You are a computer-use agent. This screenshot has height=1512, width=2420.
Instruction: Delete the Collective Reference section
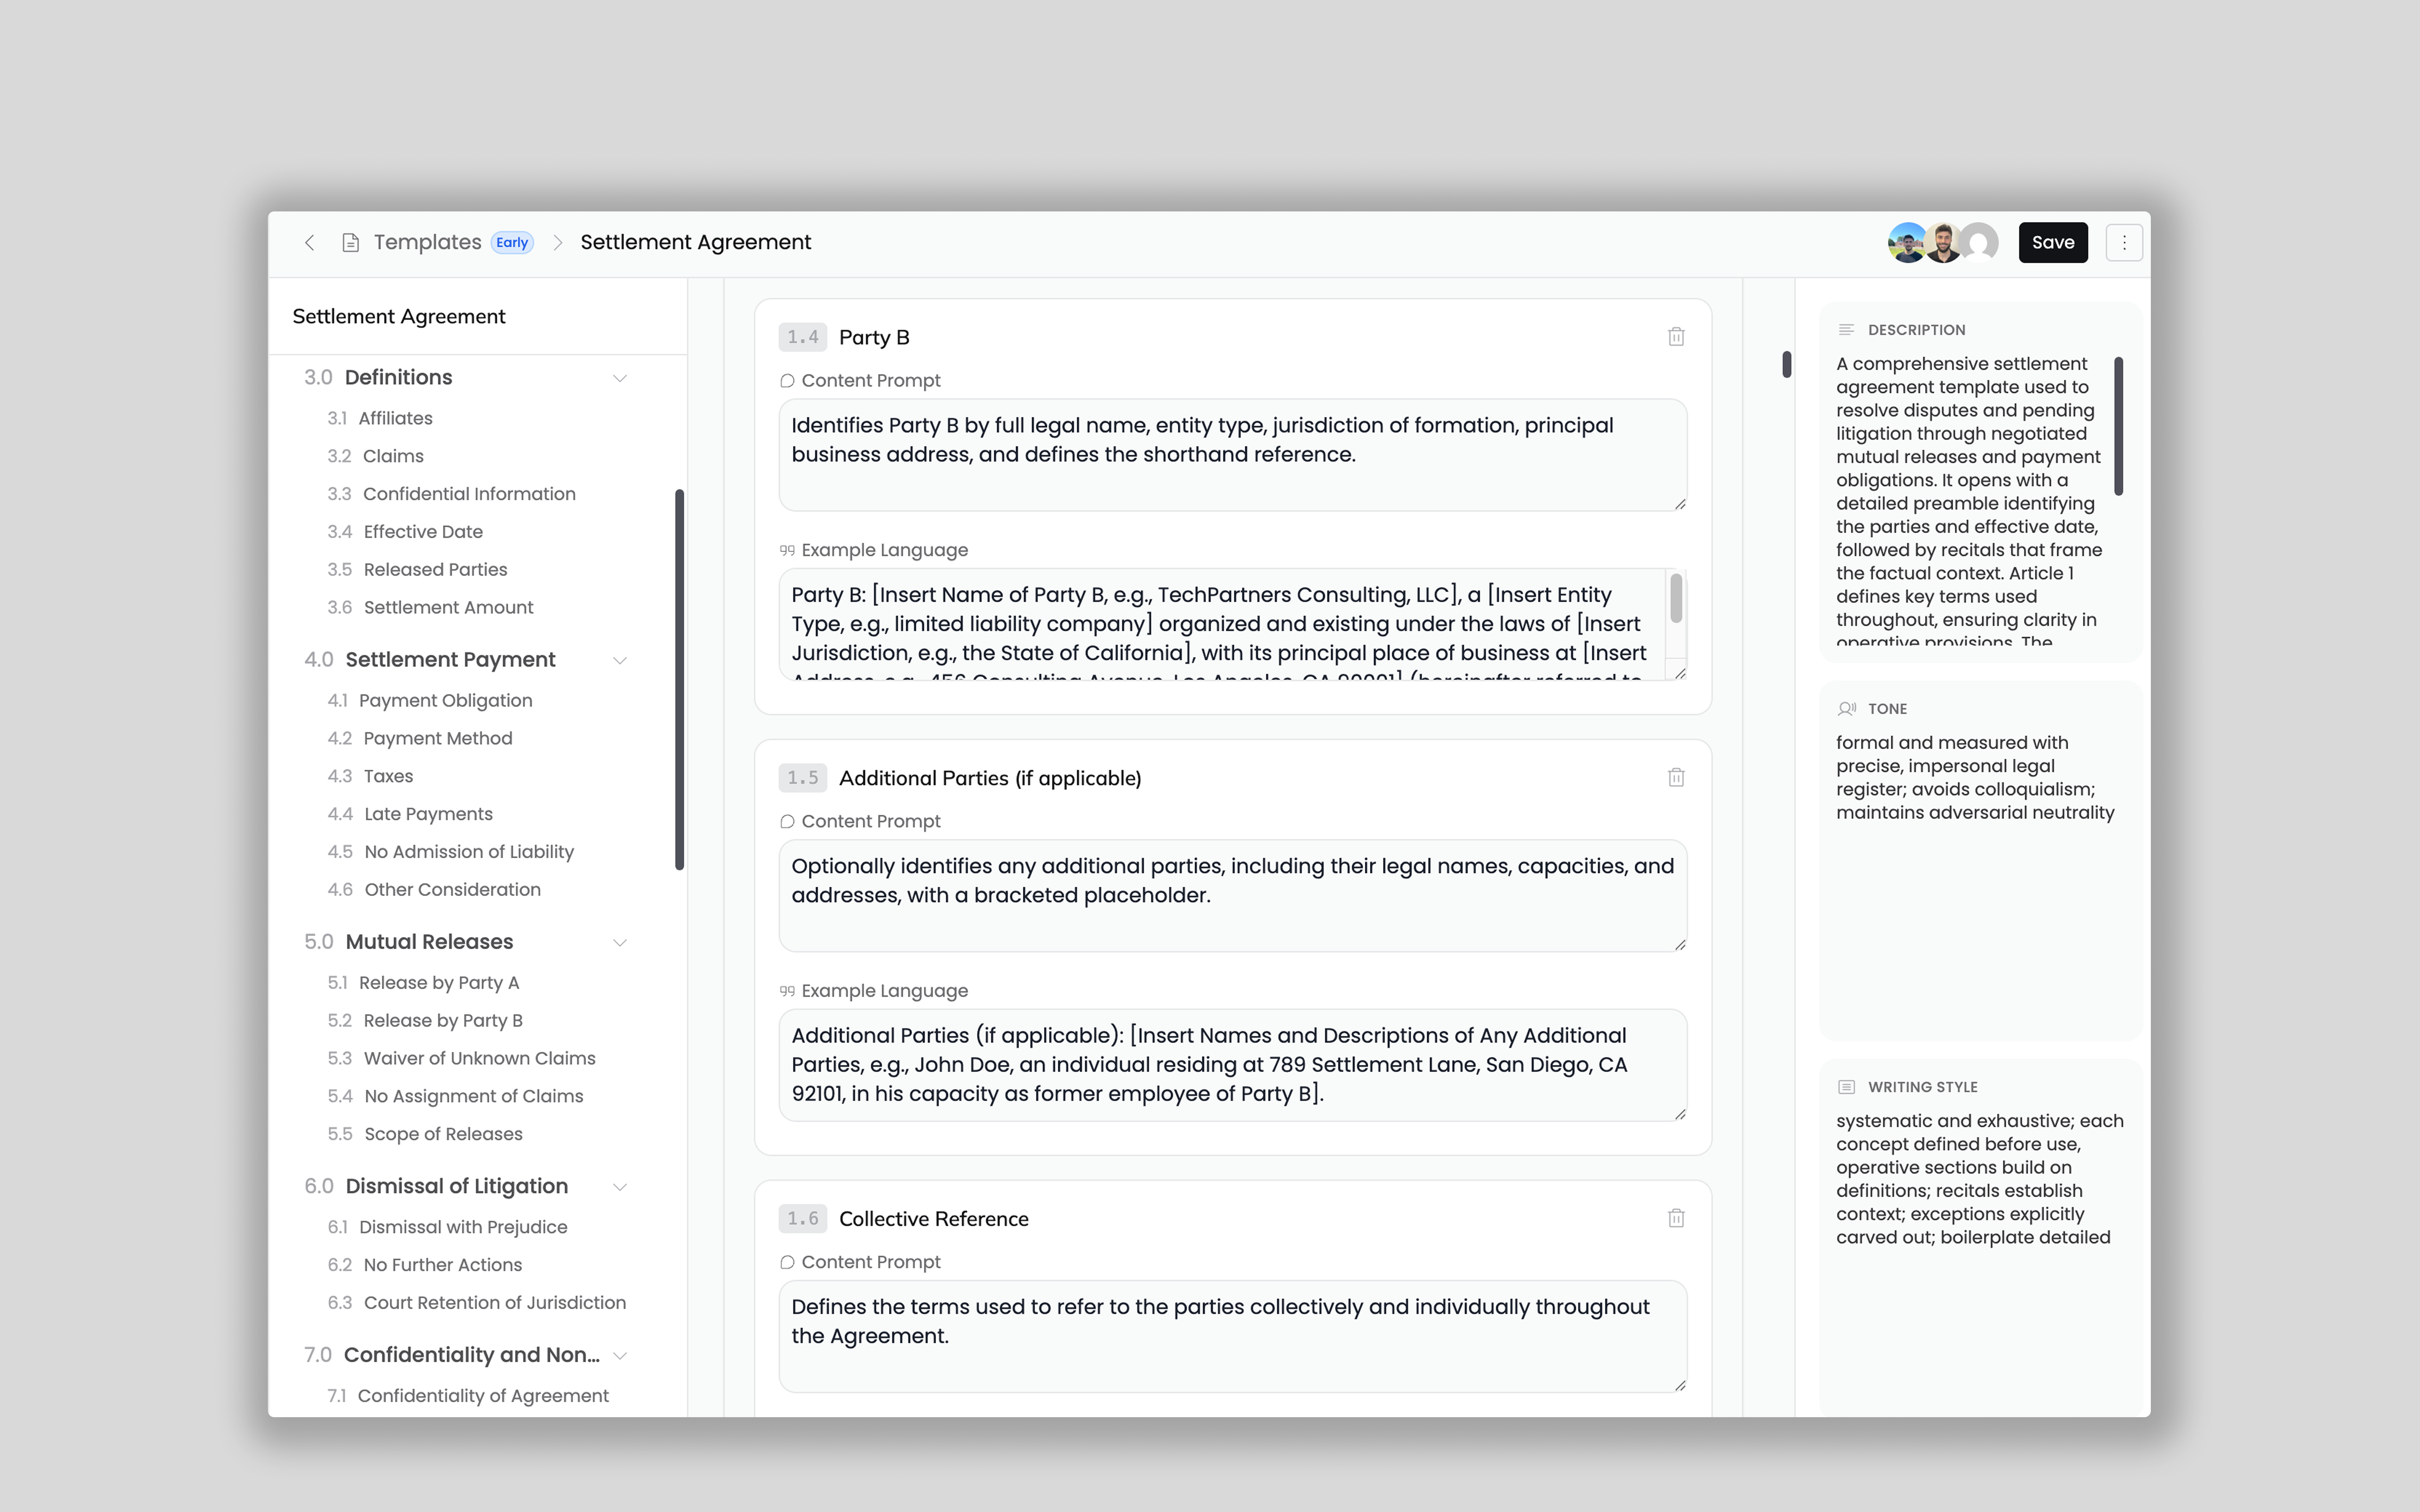(x=1676, y=1218)
